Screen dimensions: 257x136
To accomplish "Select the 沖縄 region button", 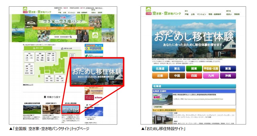I will pos(228,76).
